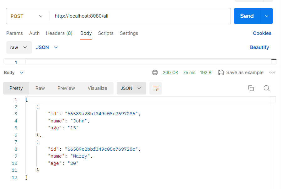Switch response view to Raw
This screenshot has height=189, width=283.
coord(40,88)
